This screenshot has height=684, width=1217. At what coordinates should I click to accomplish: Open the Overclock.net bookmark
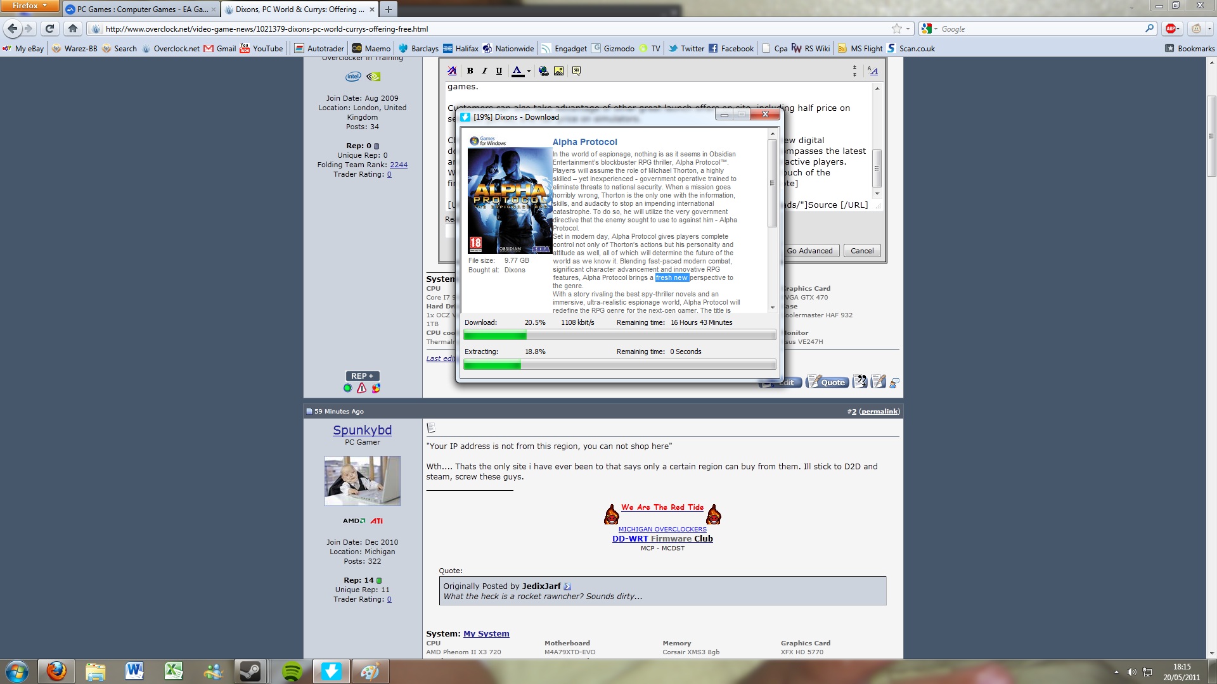(171, 49)
